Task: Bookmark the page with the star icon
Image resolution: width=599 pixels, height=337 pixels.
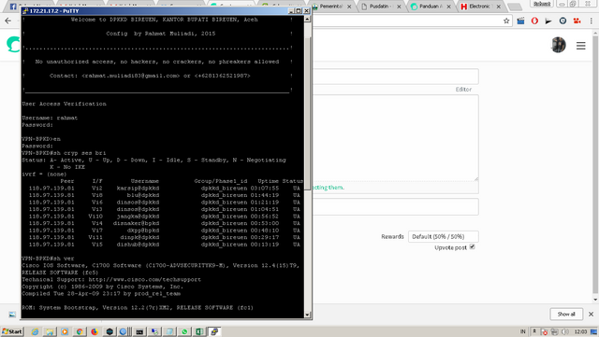Action: point(506,21)
